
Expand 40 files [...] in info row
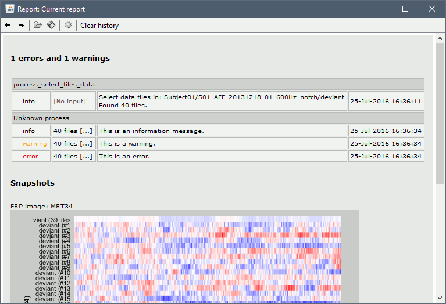[73, 131]
